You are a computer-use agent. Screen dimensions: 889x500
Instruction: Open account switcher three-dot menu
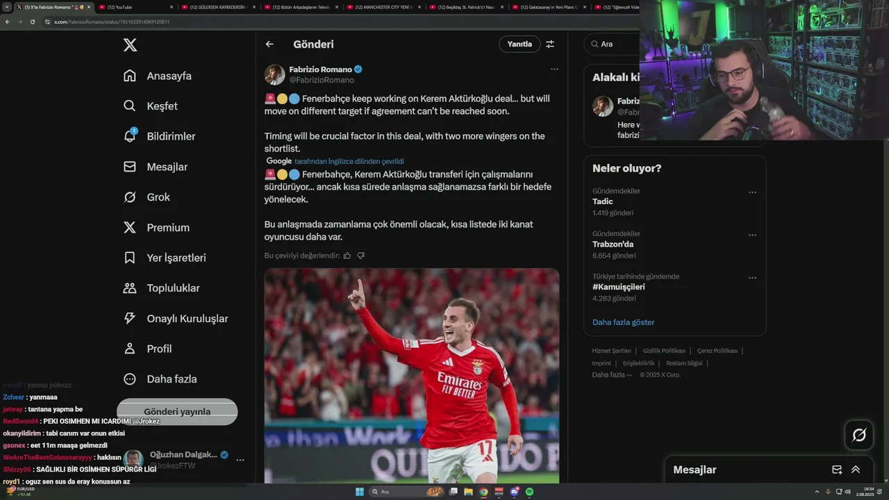click(x=240, y=460)
